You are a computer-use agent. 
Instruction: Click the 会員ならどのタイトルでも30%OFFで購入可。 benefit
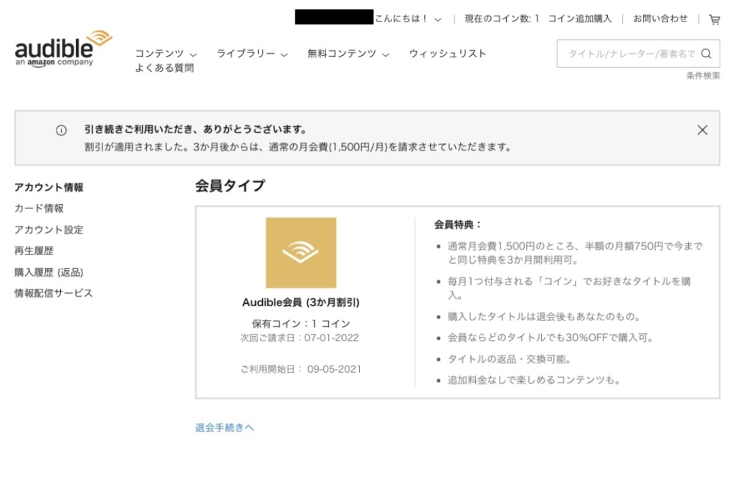pyautogui.click(x=550, y=338)
